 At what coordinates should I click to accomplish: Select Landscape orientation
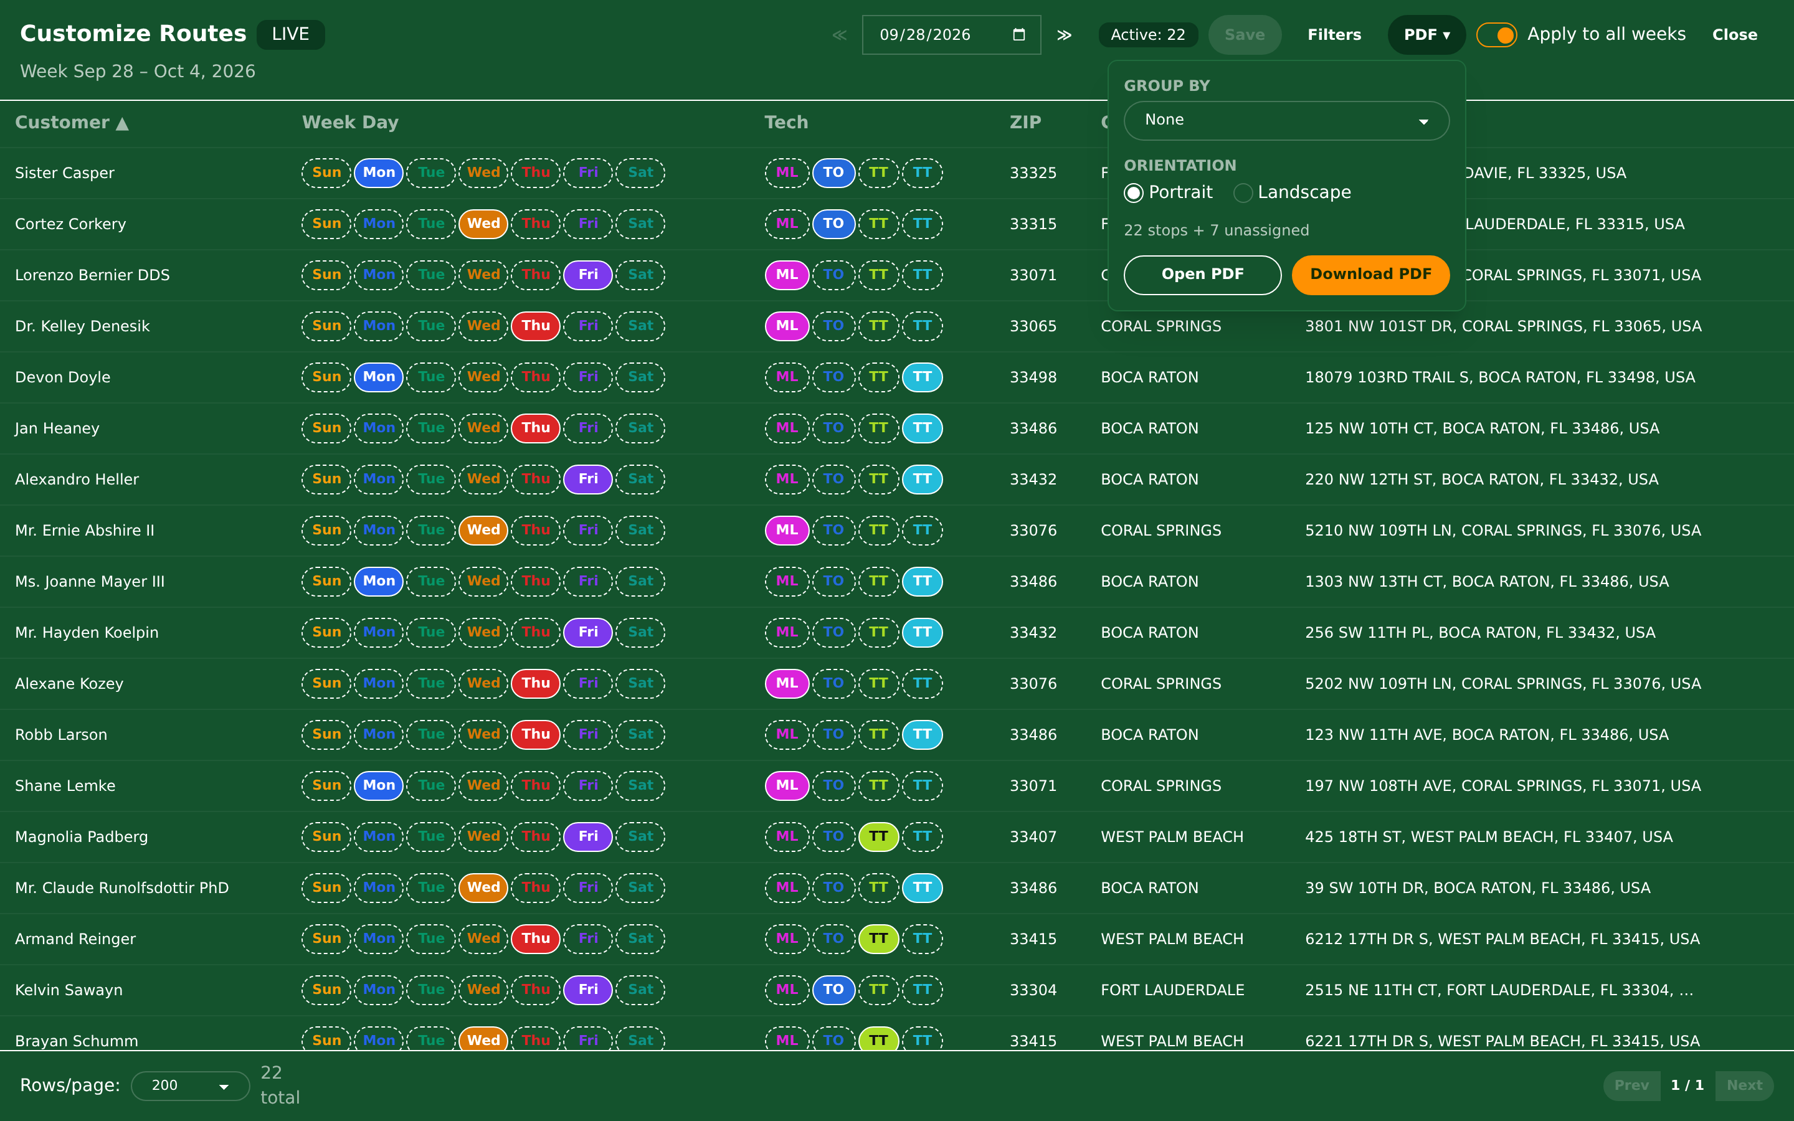(1243, 193)
